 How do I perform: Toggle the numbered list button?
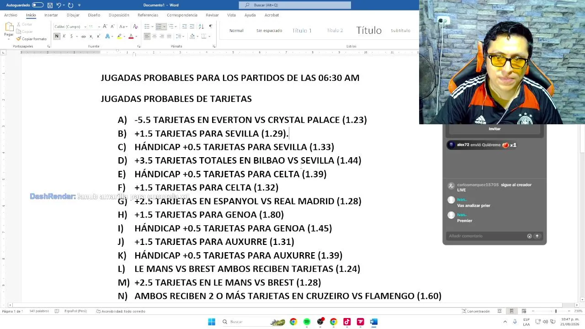[159, 26]
